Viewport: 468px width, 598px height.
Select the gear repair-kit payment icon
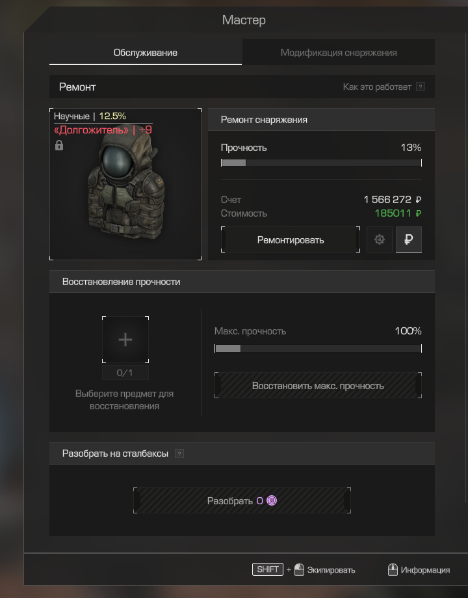(379, 239)
